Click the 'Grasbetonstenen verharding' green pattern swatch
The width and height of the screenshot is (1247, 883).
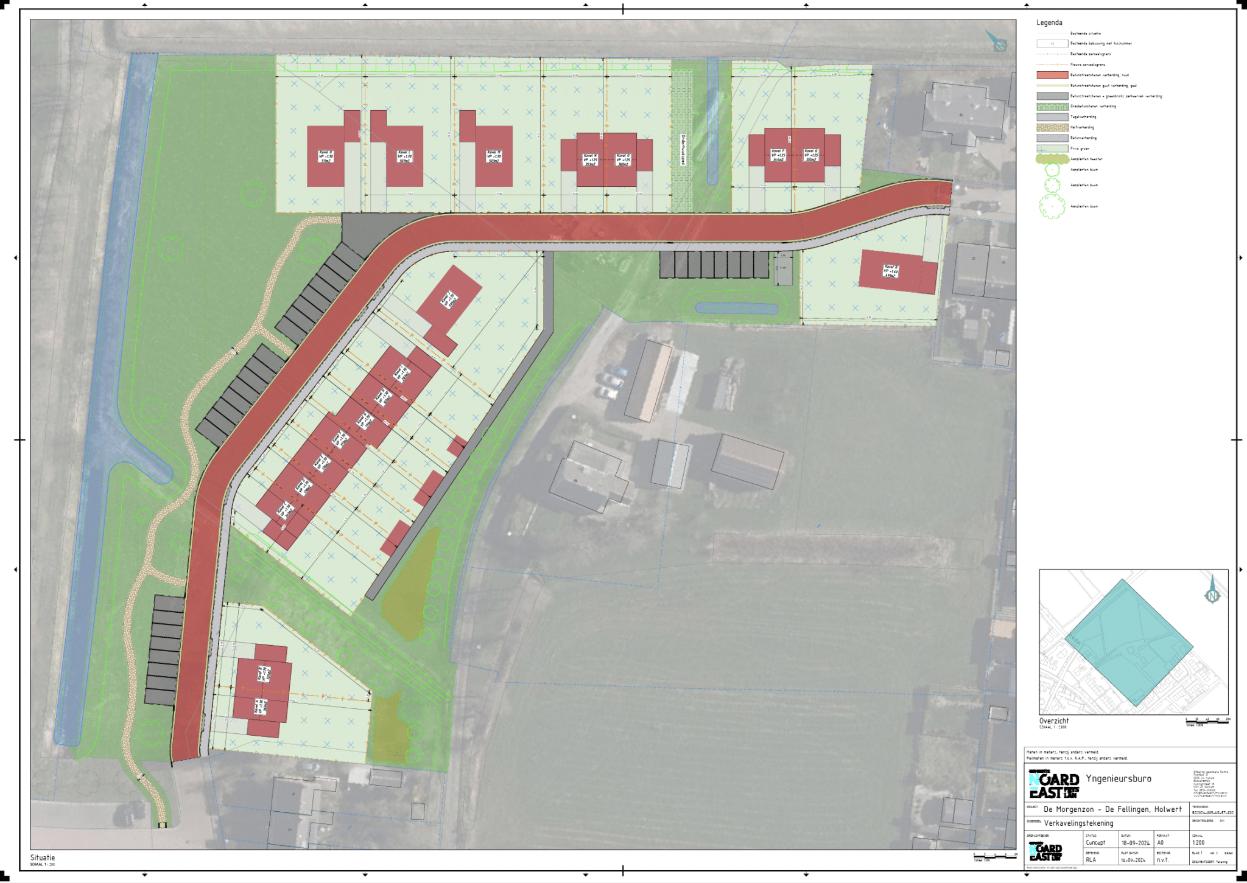coord(1052,106)
